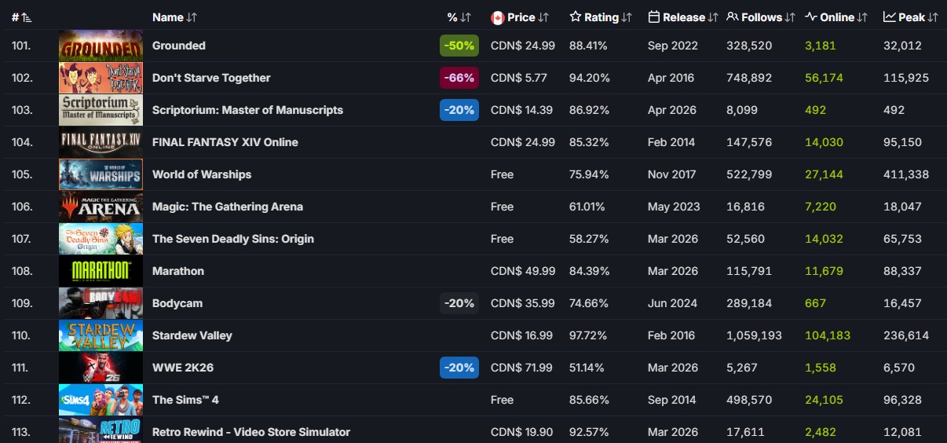Click the star icon in Rating header
Screen dimensions: 947x443
click(576, 16)
